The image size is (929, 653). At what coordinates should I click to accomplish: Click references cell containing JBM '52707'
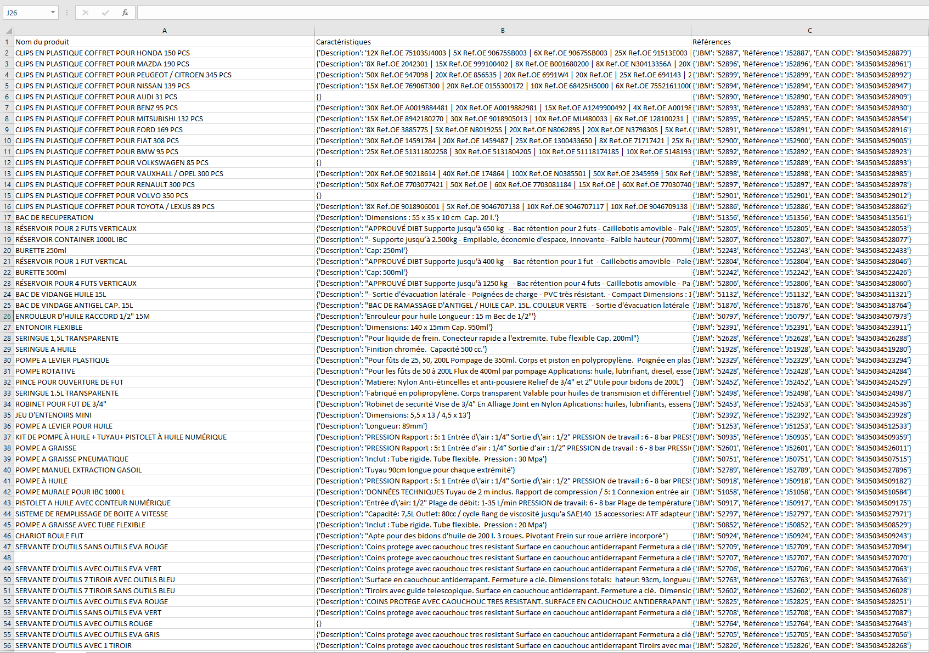tap(810, 558)
